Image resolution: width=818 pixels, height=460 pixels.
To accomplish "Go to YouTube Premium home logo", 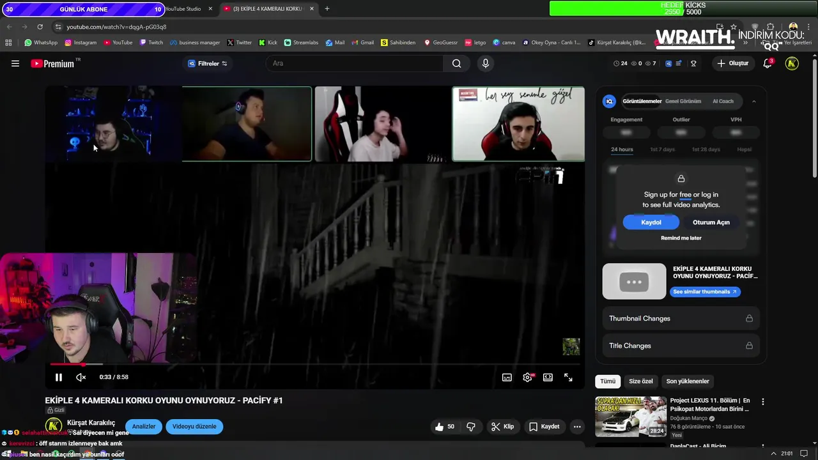I will point(52,63).
